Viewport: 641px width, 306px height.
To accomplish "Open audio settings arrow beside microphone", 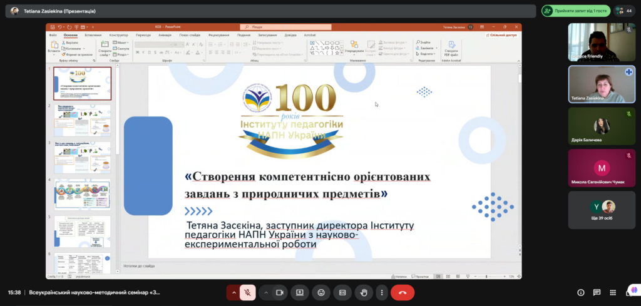I will pos(234,292).
